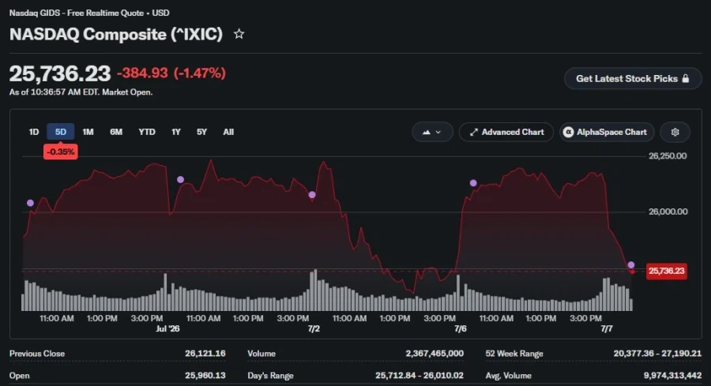Click the expand arrows on Advanced Chart

(473, 133)
